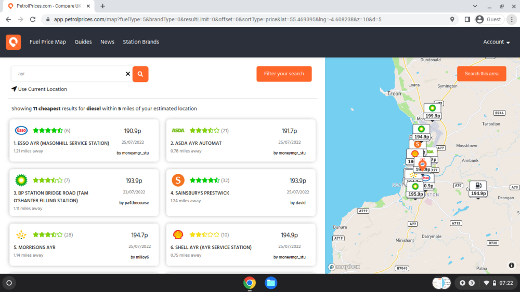Click the orange search magnifier button
Viewport: 520px width, 292px height.
pos(140,74)
